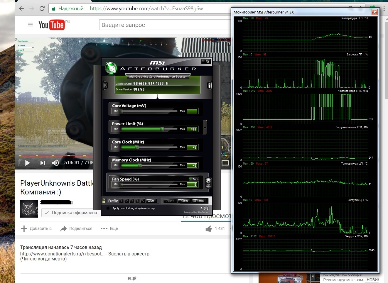Click the Core Clock value box +0
Screen dimensions: 388x283
pos(192,147)
